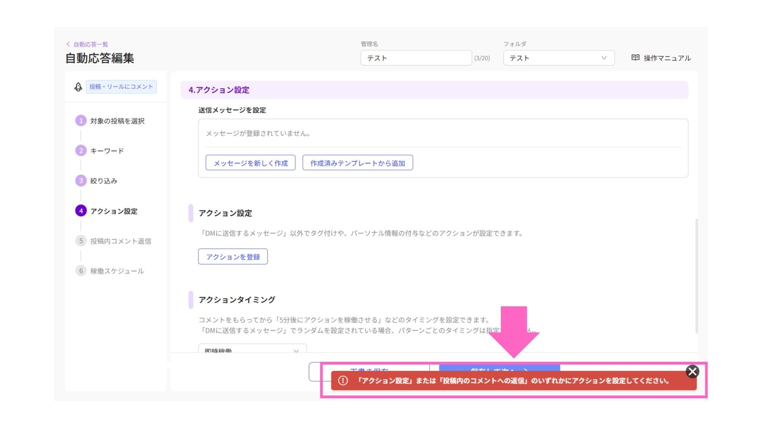The image size is (762, 428).
Task: Expand the 即時稼働 timing dropdown
Action: click(x=252, y=349)
